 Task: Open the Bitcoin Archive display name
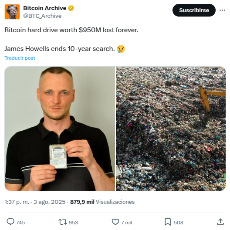pyautogui.click(x=45, y=8)
